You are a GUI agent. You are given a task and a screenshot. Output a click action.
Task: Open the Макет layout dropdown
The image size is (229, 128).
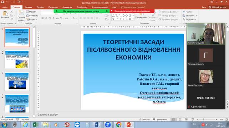(31, 12)
